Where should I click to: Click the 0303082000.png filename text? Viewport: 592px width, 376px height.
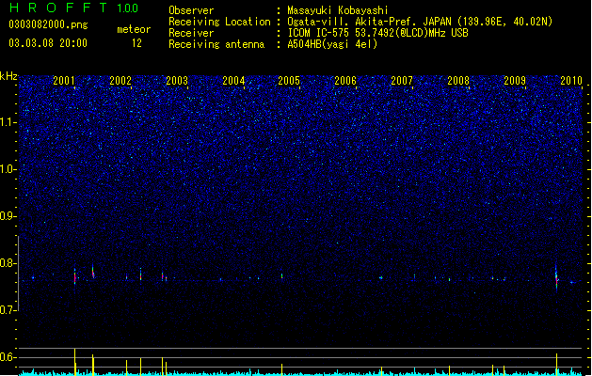tap(48, 24)
